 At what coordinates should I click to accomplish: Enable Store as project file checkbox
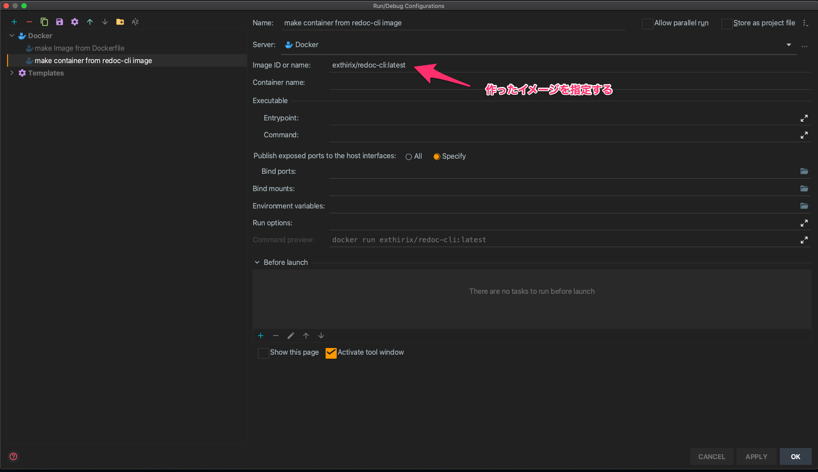[727, 24]
